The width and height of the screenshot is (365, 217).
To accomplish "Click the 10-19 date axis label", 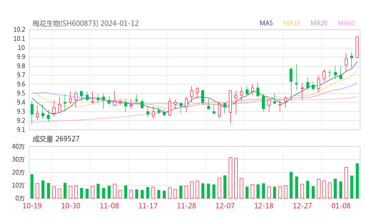I will point(32,206).
